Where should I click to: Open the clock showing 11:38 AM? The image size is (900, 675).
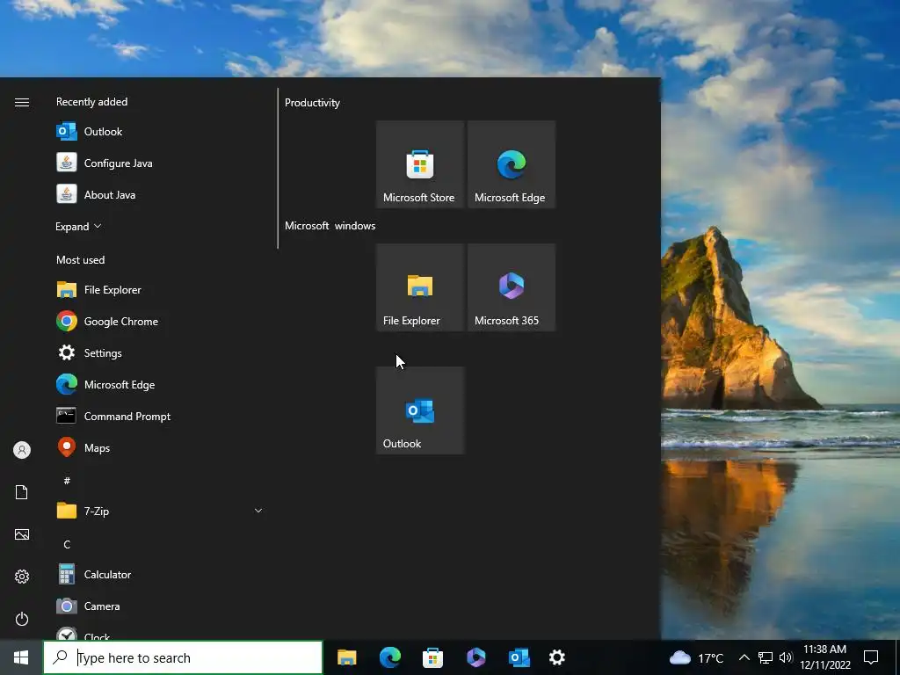[825, 657]
